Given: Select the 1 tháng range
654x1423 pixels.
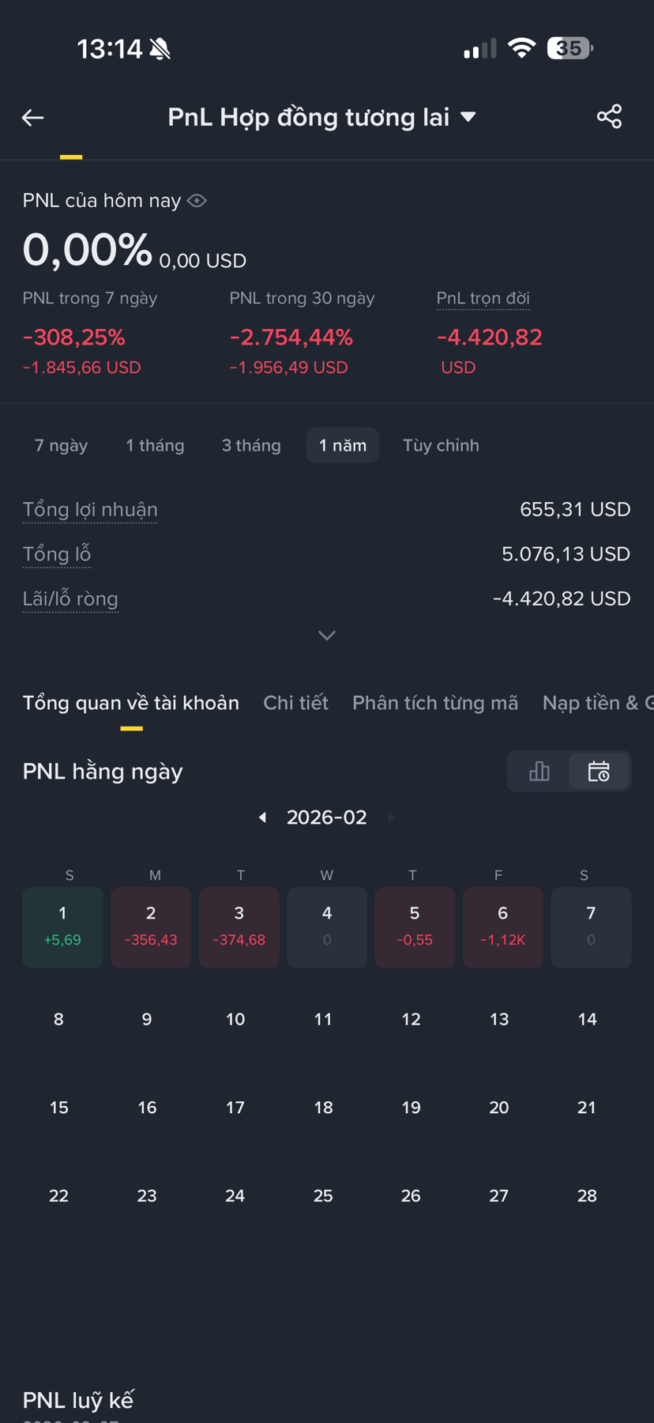Looking at the screenshot, I should click(x=155, y=445).
